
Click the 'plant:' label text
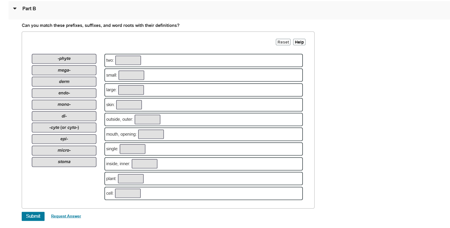[111, 179]
